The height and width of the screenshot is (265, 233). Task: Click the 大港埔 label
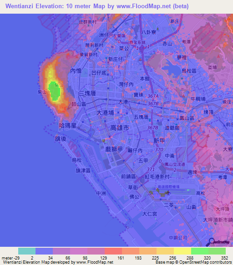pos(105,113)
